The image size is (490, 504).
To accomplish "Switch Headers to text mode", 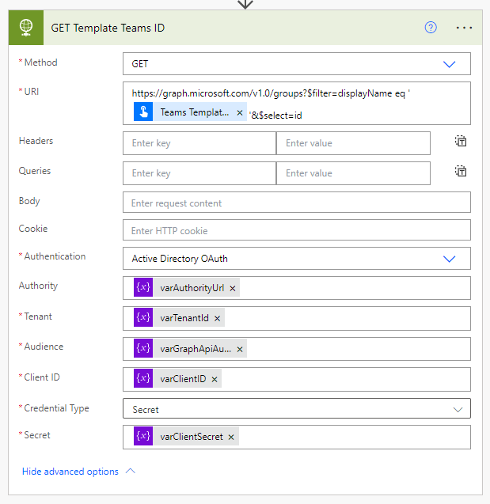I will 461,141.
